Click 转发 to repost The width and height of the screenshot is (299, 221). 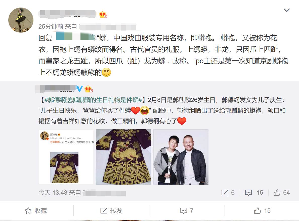point(111,210)
